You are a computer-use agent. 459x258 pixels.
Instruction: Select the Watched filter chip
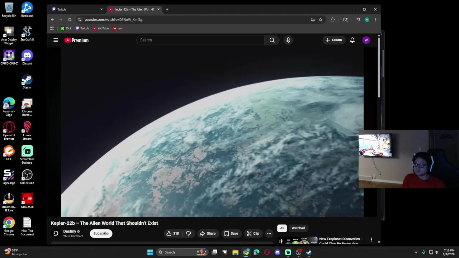pos(298,228)
